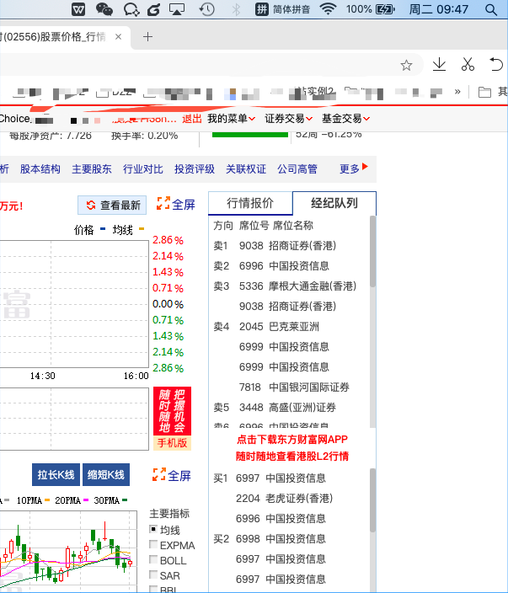
Task: Select 卖1 9038 招商证券(香港) row
Action: click(x=289, y=246)
